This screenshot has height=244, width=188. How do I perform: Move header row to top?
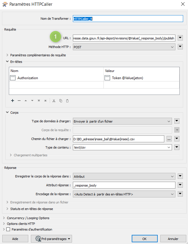(x=39, y=101)
